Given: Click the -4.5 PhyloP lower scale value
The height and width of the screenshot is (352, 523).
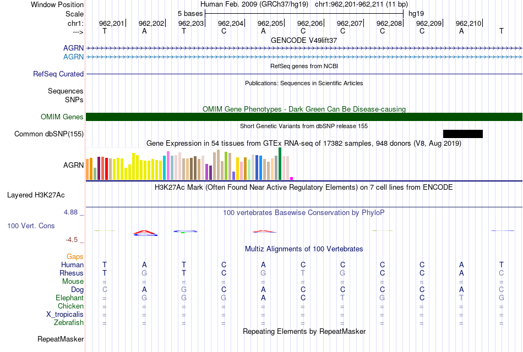Looking at the screenshot, I should pyautogui.click(x=72, y=240).
